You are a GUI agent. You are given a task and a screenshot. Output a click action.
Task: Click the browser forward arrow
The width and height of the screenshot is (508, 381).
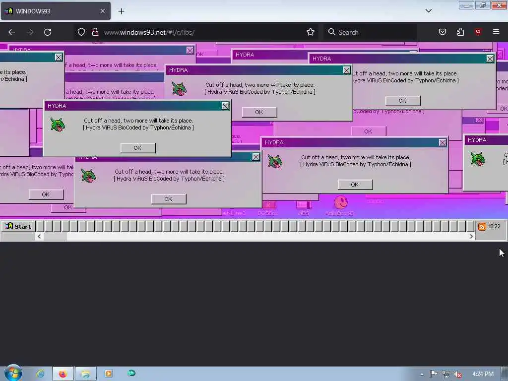point(29,32)
